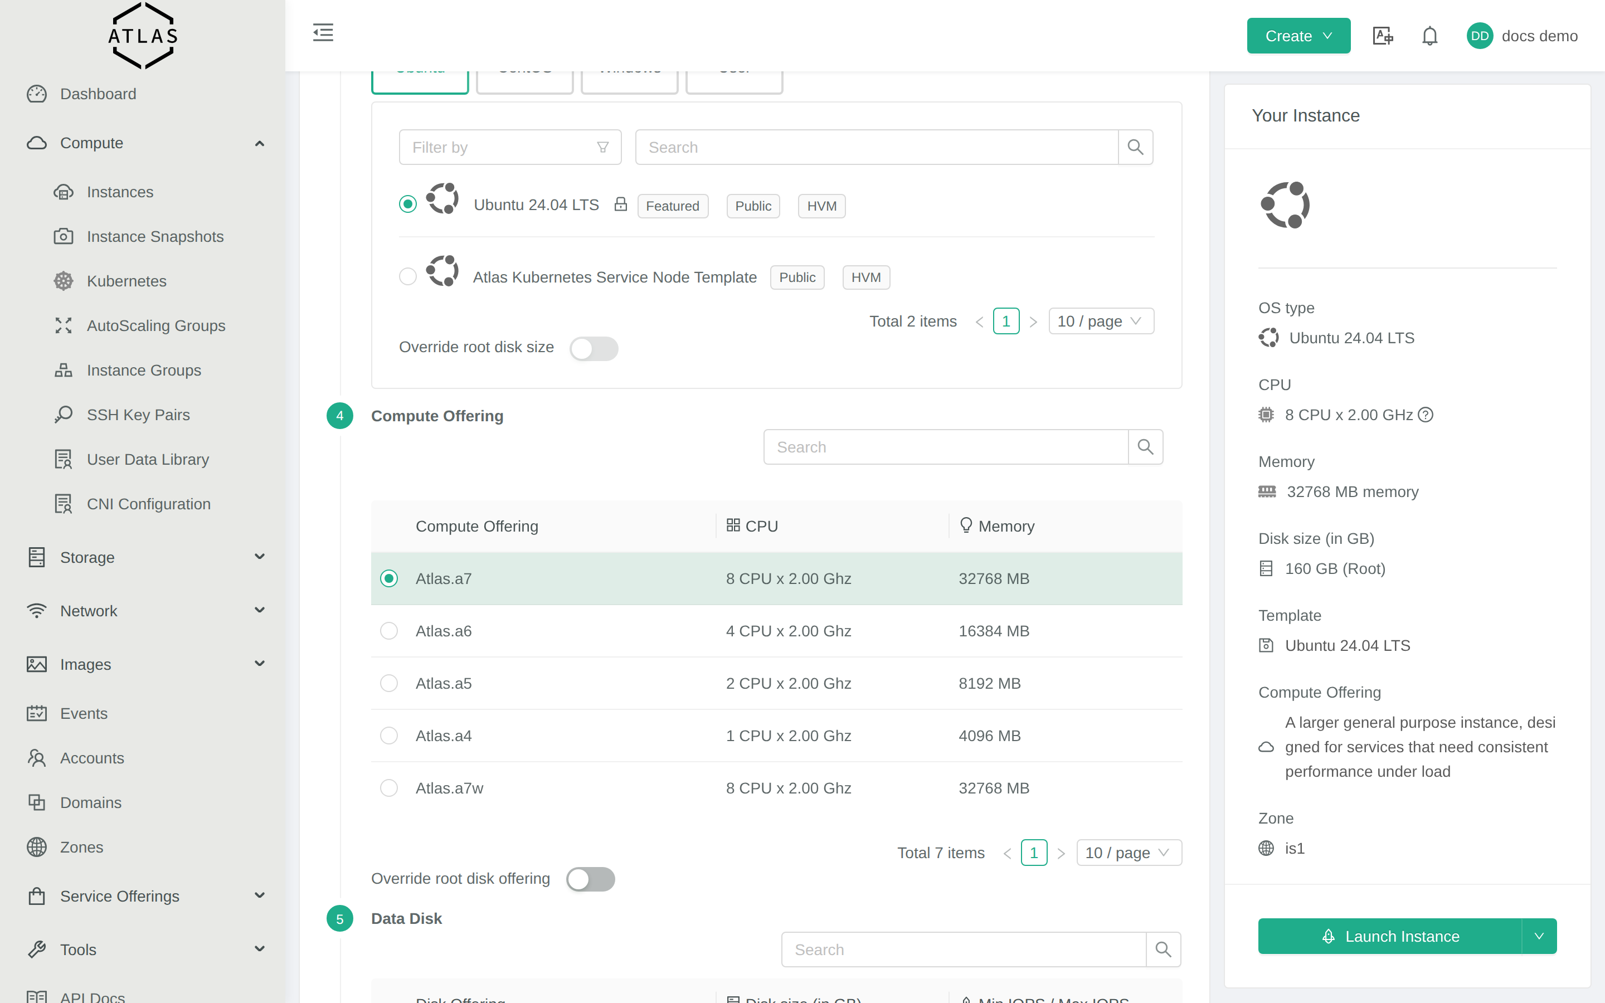Viewport: 1605px width, 1003px height.
Task: Click the docs demo user name
Action: [1539, 36]
